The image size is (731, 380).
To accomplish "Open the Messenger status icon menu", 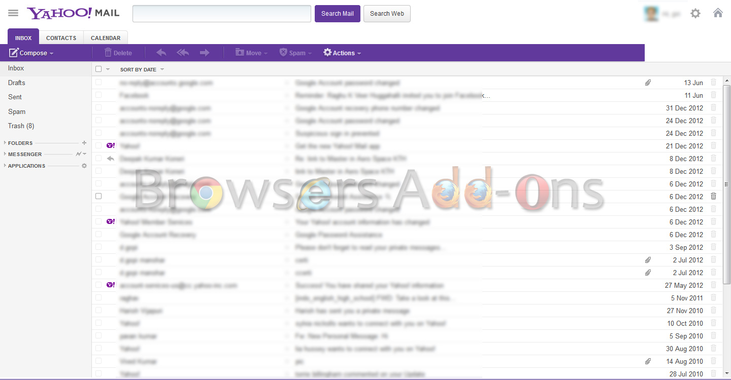I will click(x=81, y=154).
